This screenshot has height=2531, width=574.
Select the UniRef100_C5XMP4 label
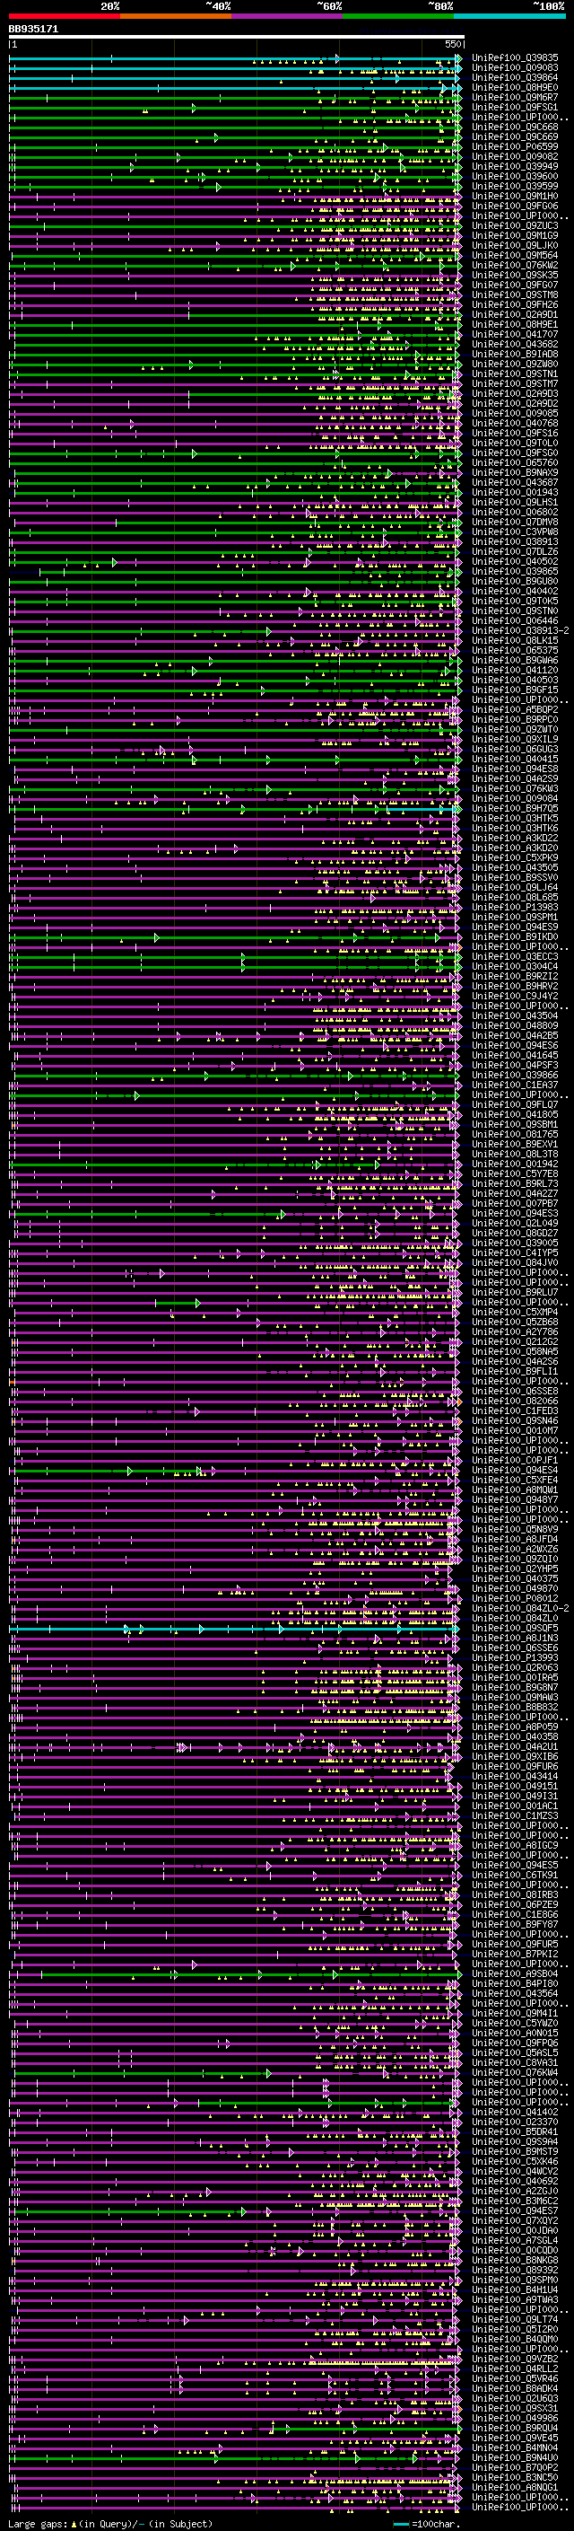[x=515, y=1313]
